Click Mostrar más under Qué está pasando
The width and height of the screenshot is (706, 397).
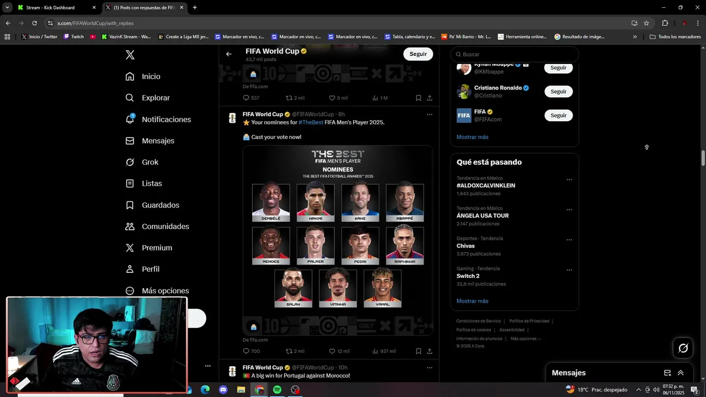[472, 301]
